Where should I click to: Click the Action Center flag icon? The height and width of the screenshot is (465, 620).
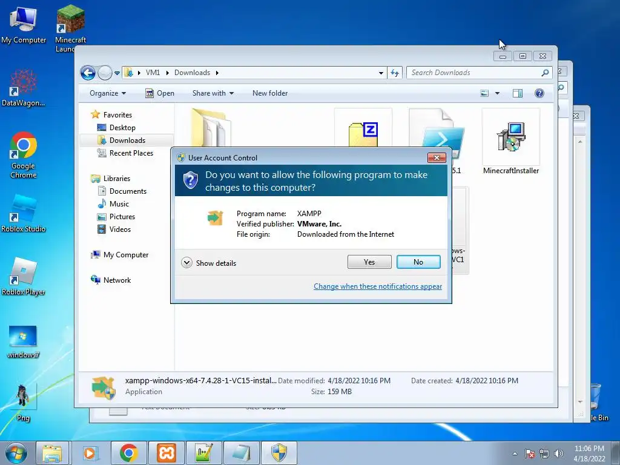coord(530,453)
